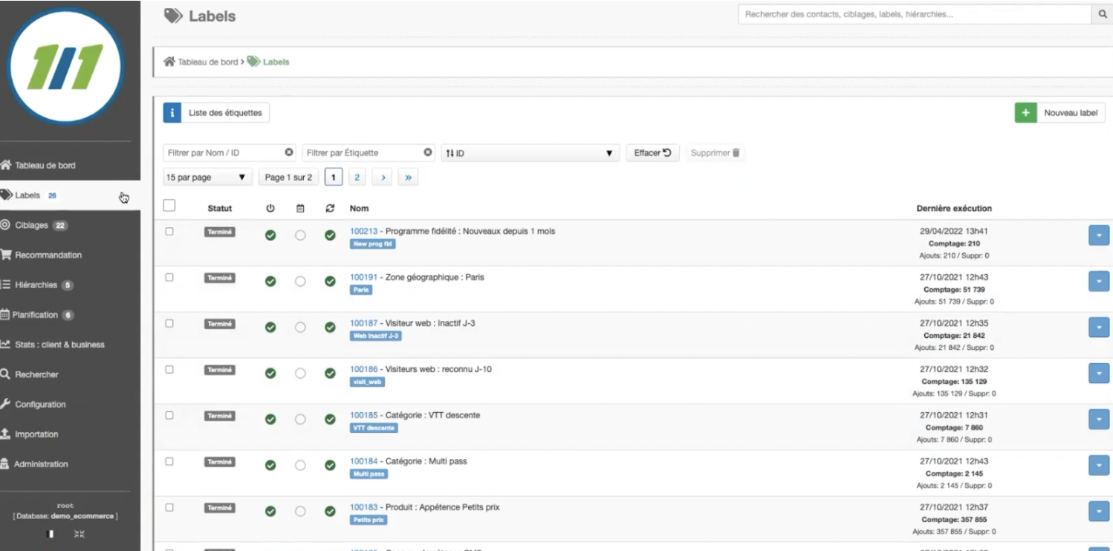1113x551 pixels.
Task: Click the Nouveau label button text
Action: [x=1071, y=113]
